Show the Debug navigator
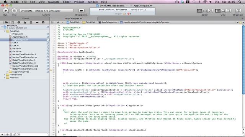Viewport: 245px width, 137px height. (31, 22)
